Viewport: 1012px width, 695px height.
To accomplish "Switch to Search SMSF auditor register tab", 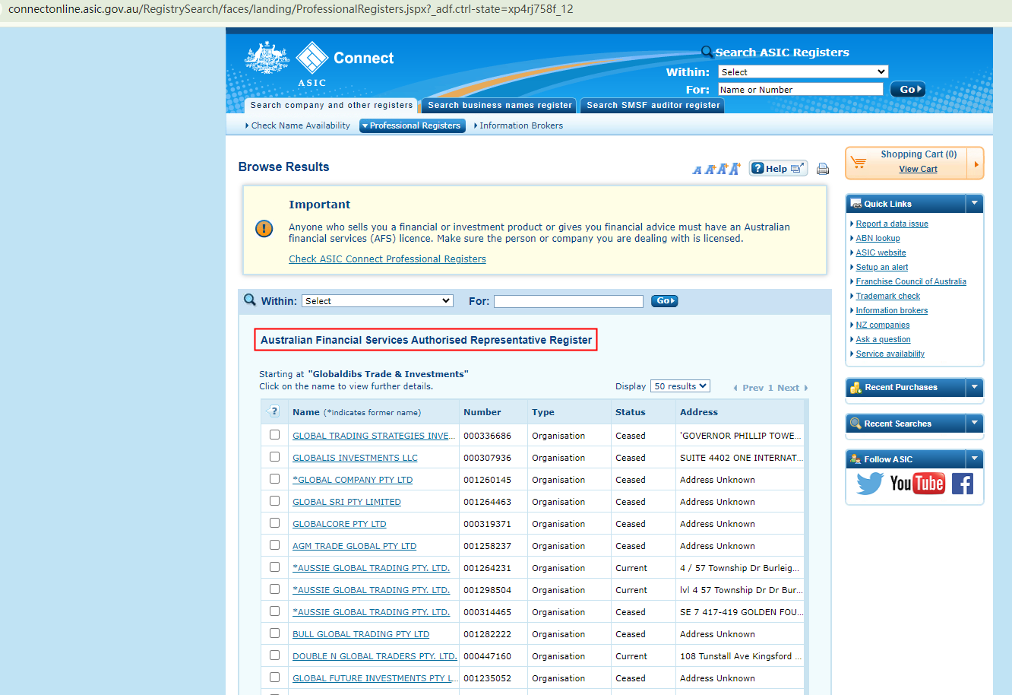I will 653,106.
